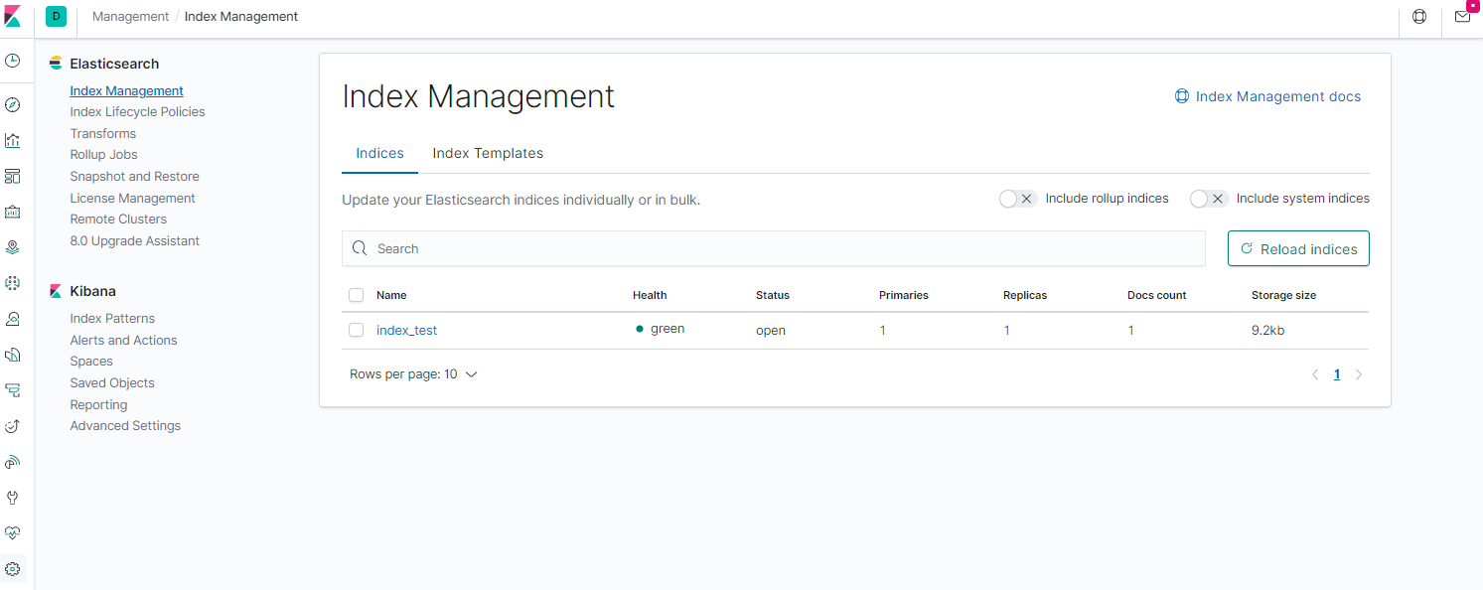Open Maps icon in side nav
This screenshot has height=590, width=1483.
(x=12, y=247)
